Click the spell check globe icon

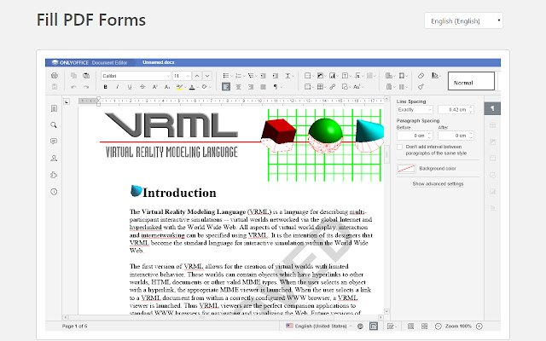click(360, 326)
